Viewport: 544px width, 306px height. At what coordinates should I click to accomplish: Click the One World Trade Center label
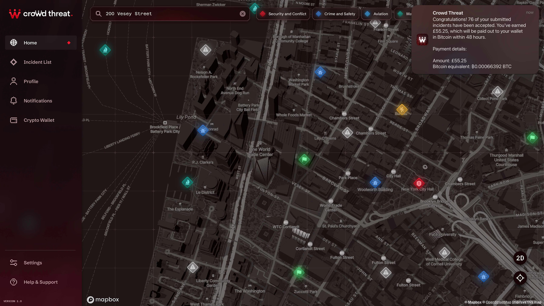click(x=260, y=152)
